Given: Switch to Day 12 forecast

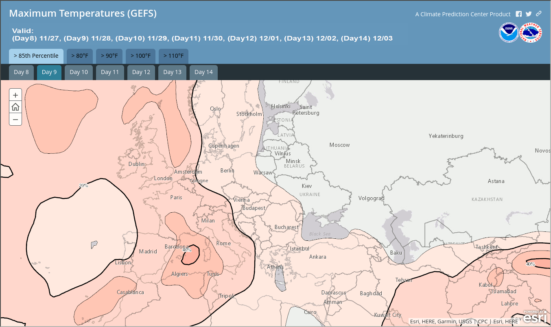Looking at the screenshot, I should pos(141,72).
